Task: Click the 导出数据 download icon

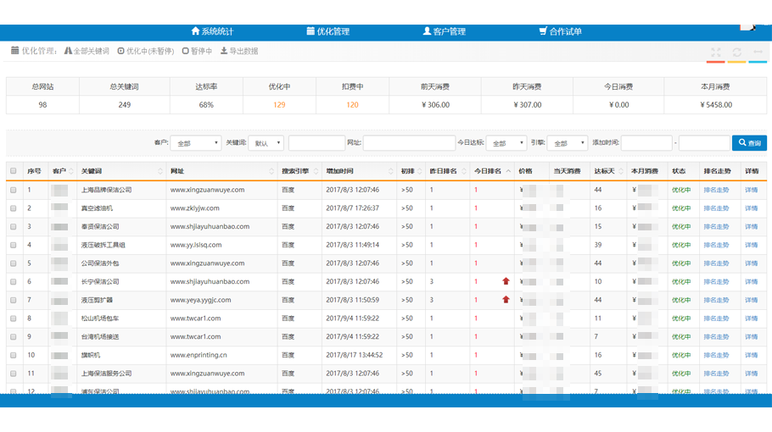Action: click(x=224, y=51)
